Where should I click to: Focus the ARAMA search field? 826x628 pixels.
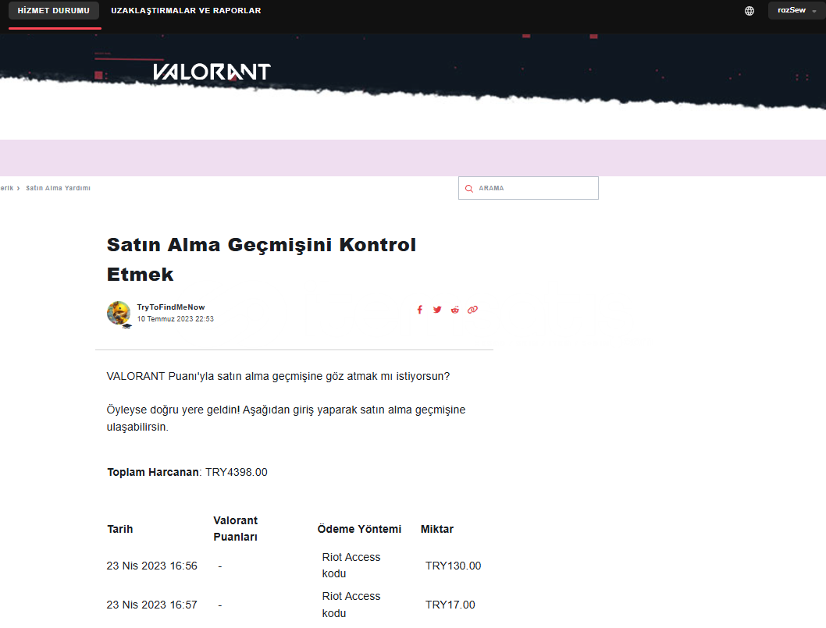pyautogui.click(x=535, y=188)
